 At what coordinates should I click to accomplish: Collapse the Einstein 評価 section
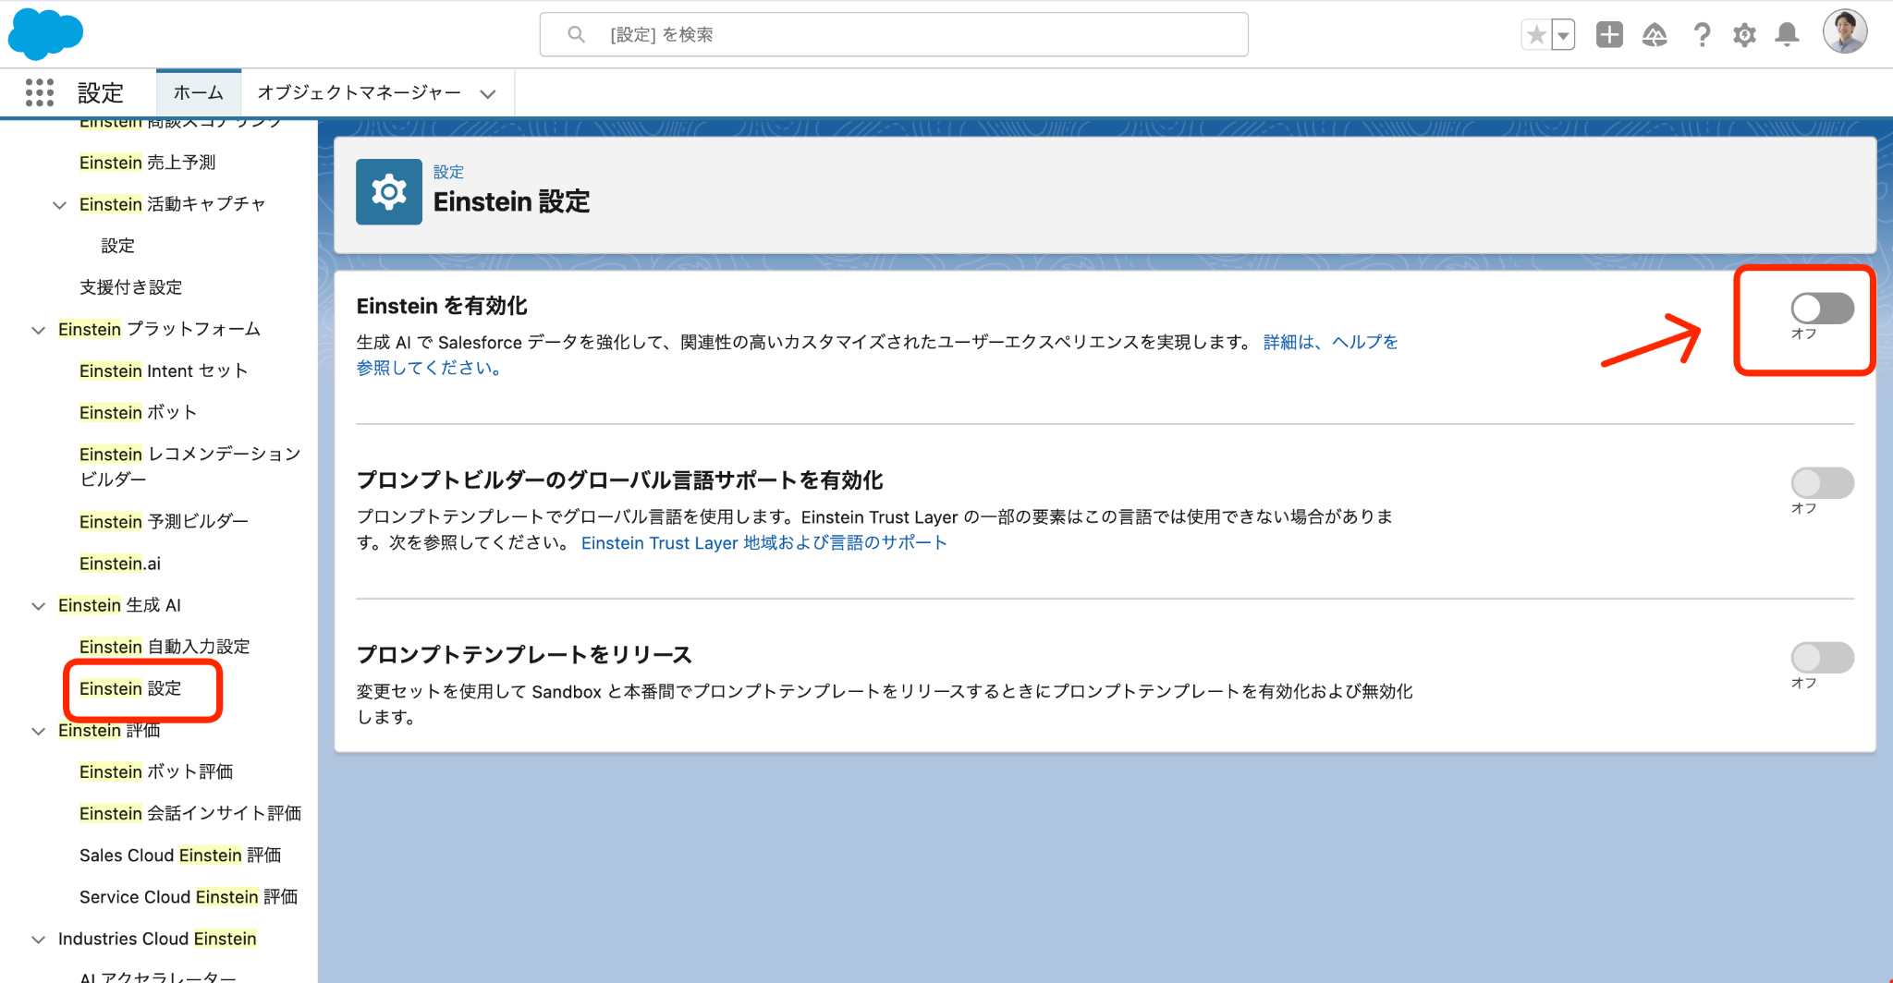[x=38, y=731]
